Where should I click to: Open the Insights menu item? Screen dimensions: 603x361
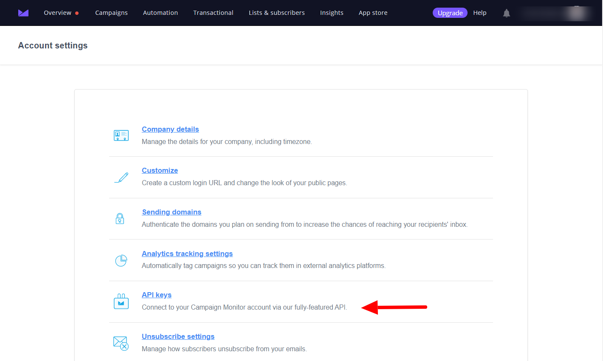pos(332,13)
